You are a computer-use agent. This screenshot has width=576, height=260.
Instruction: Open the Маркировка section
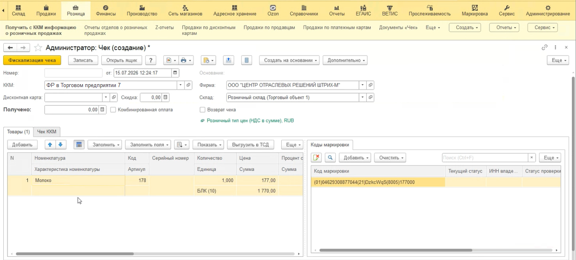[x=475, y=11]
